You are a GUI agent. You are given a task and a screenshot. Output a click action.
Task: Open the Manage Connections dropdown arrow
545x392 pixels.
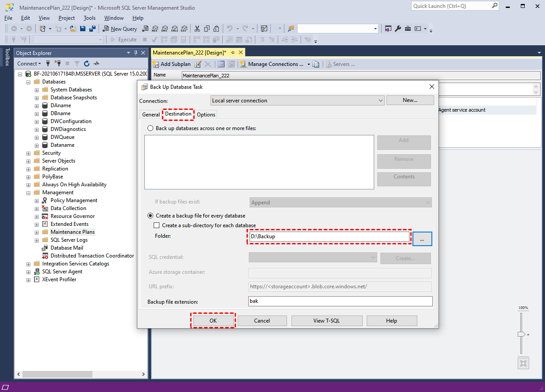tap(309, 64)
